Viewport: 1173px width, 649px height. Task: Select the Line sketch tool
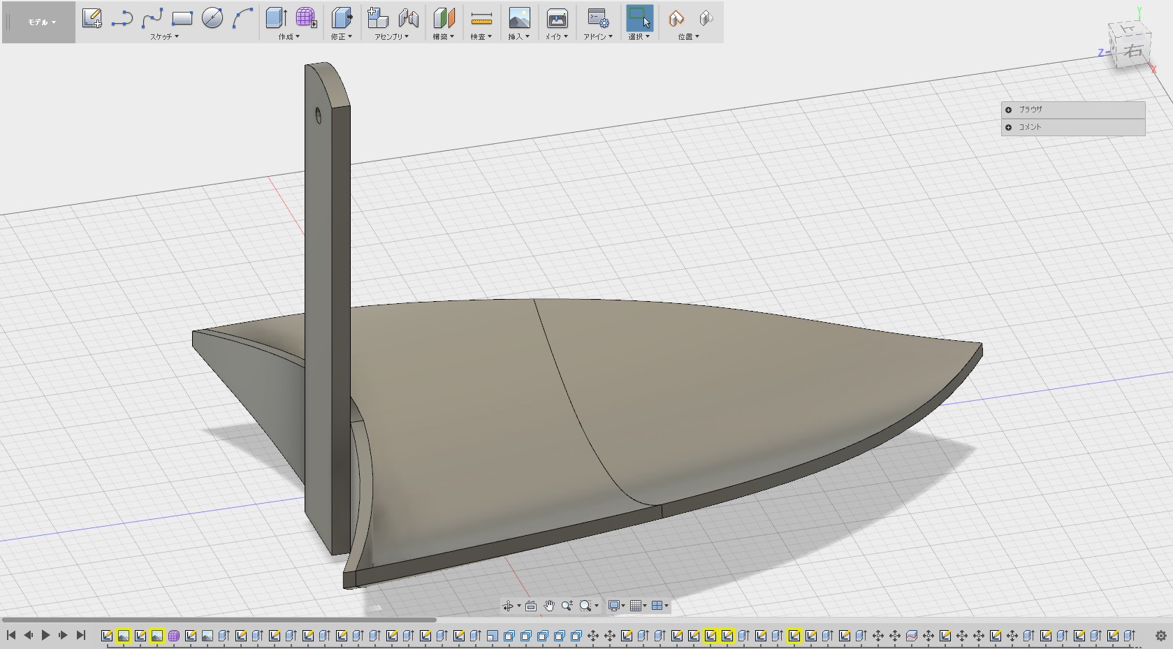point(122,18)
